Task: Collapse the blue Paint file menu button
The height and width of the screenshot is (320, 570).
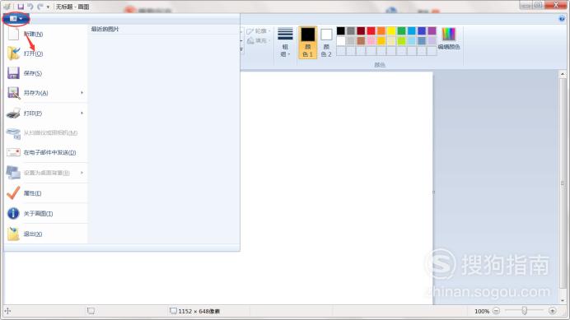Action: point(16,19)
